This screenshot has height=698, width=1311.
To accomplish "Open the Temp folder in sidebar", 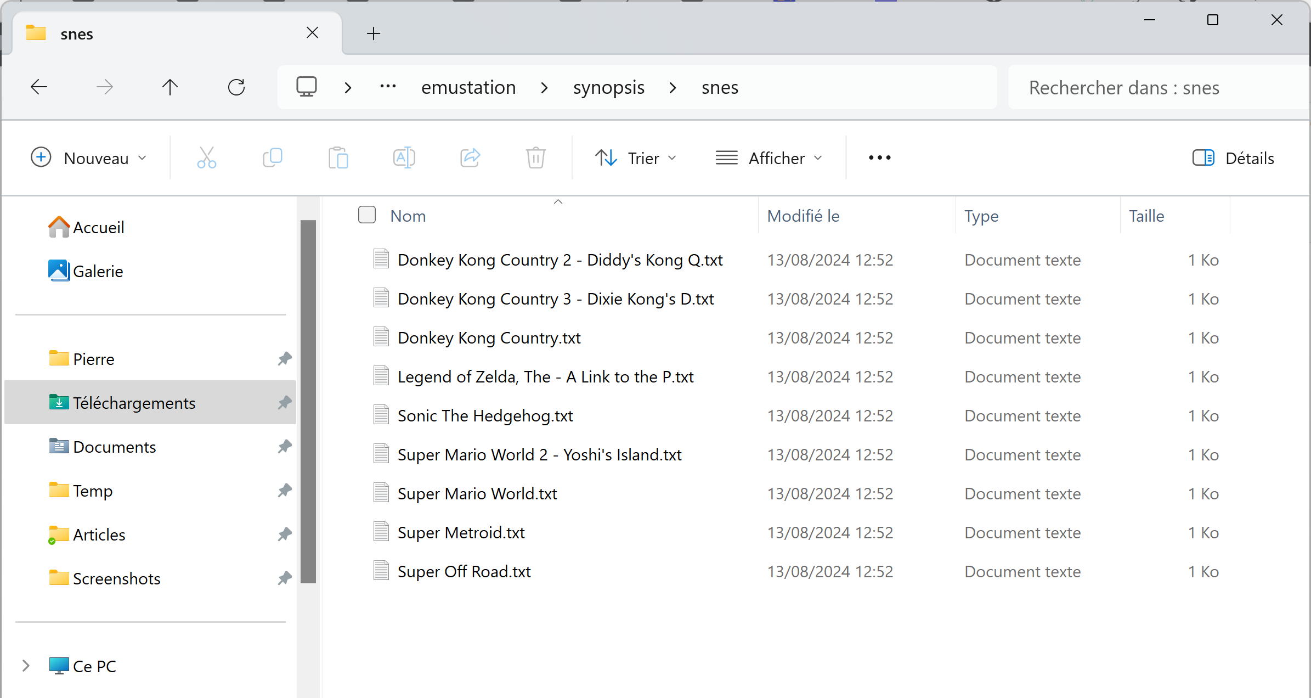I will [80, 491].
